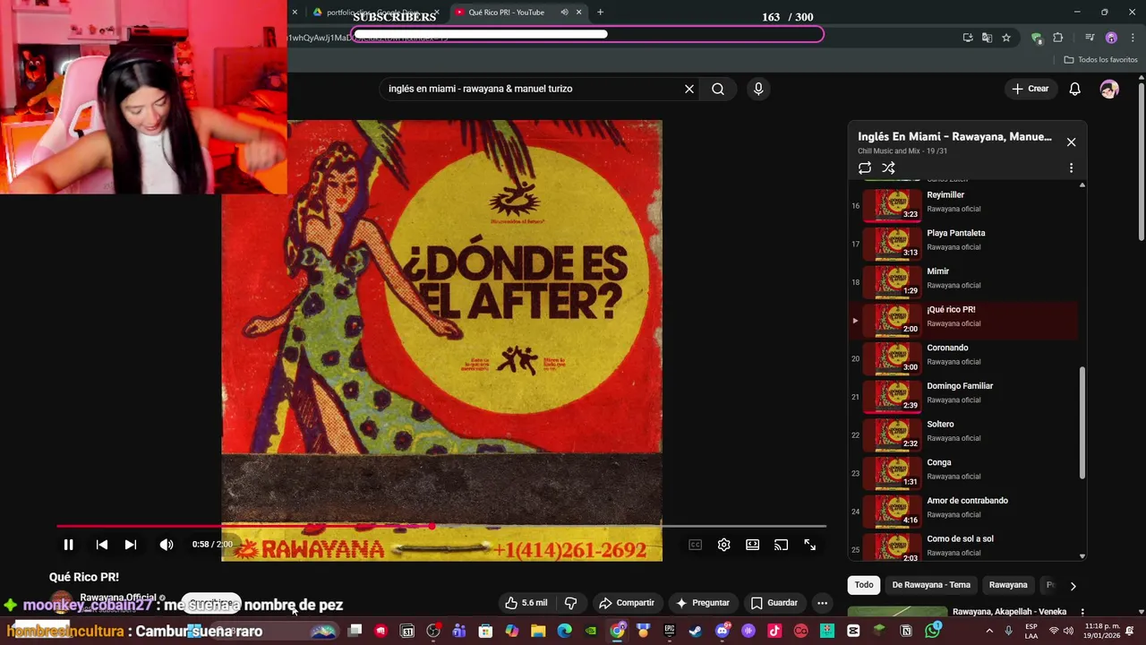Open playlist three-dot options menu
This screenshot has height=645, width=1146.
1071,168
